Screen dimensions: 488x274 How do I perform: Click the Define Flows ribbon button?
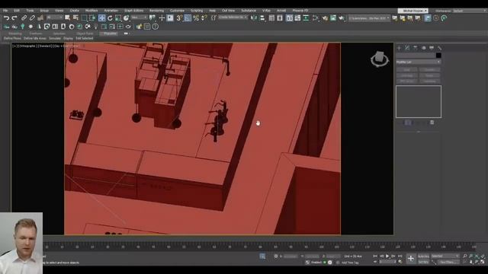[x=12, y=38]
